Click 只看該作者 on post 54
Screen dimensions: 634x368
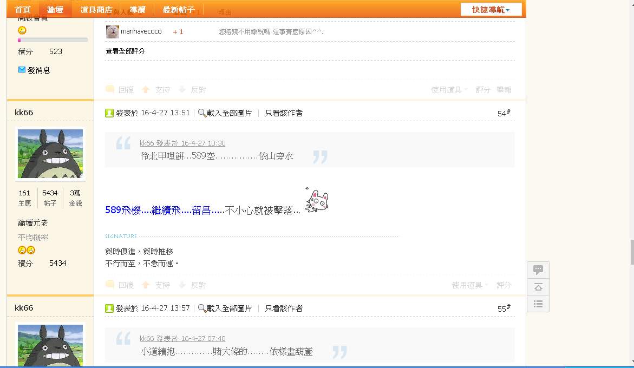[x=284, y=113]
